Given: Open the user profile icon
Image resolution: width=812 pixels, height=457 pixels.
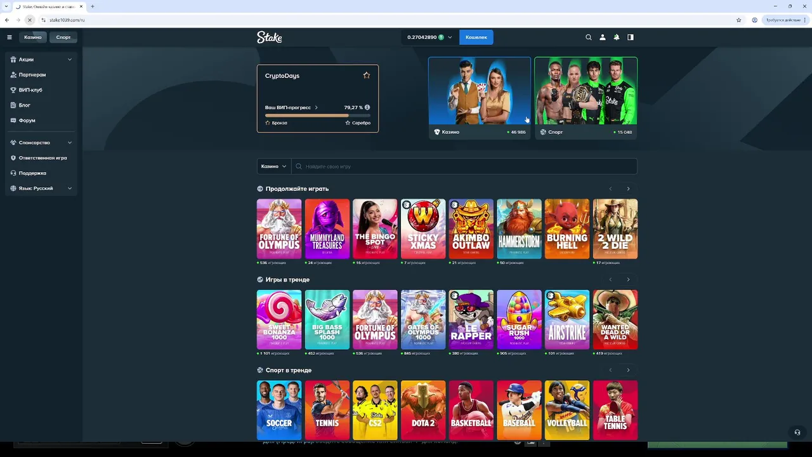Looking at the screenshot, I should pyautogui.click(x=603, y=37).
